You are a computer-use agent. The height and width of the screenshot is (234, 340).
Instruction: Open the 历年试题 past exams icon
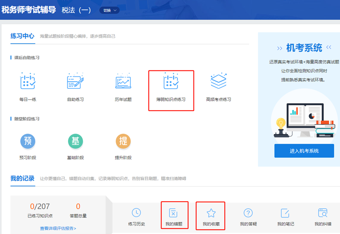[x=123, y=81]
